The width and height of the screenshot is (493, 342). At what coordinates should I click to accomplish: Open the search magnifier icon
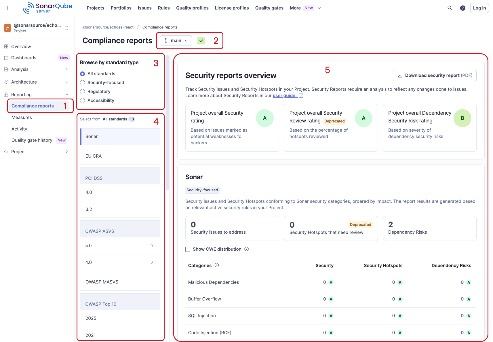[x=450, y=8]
